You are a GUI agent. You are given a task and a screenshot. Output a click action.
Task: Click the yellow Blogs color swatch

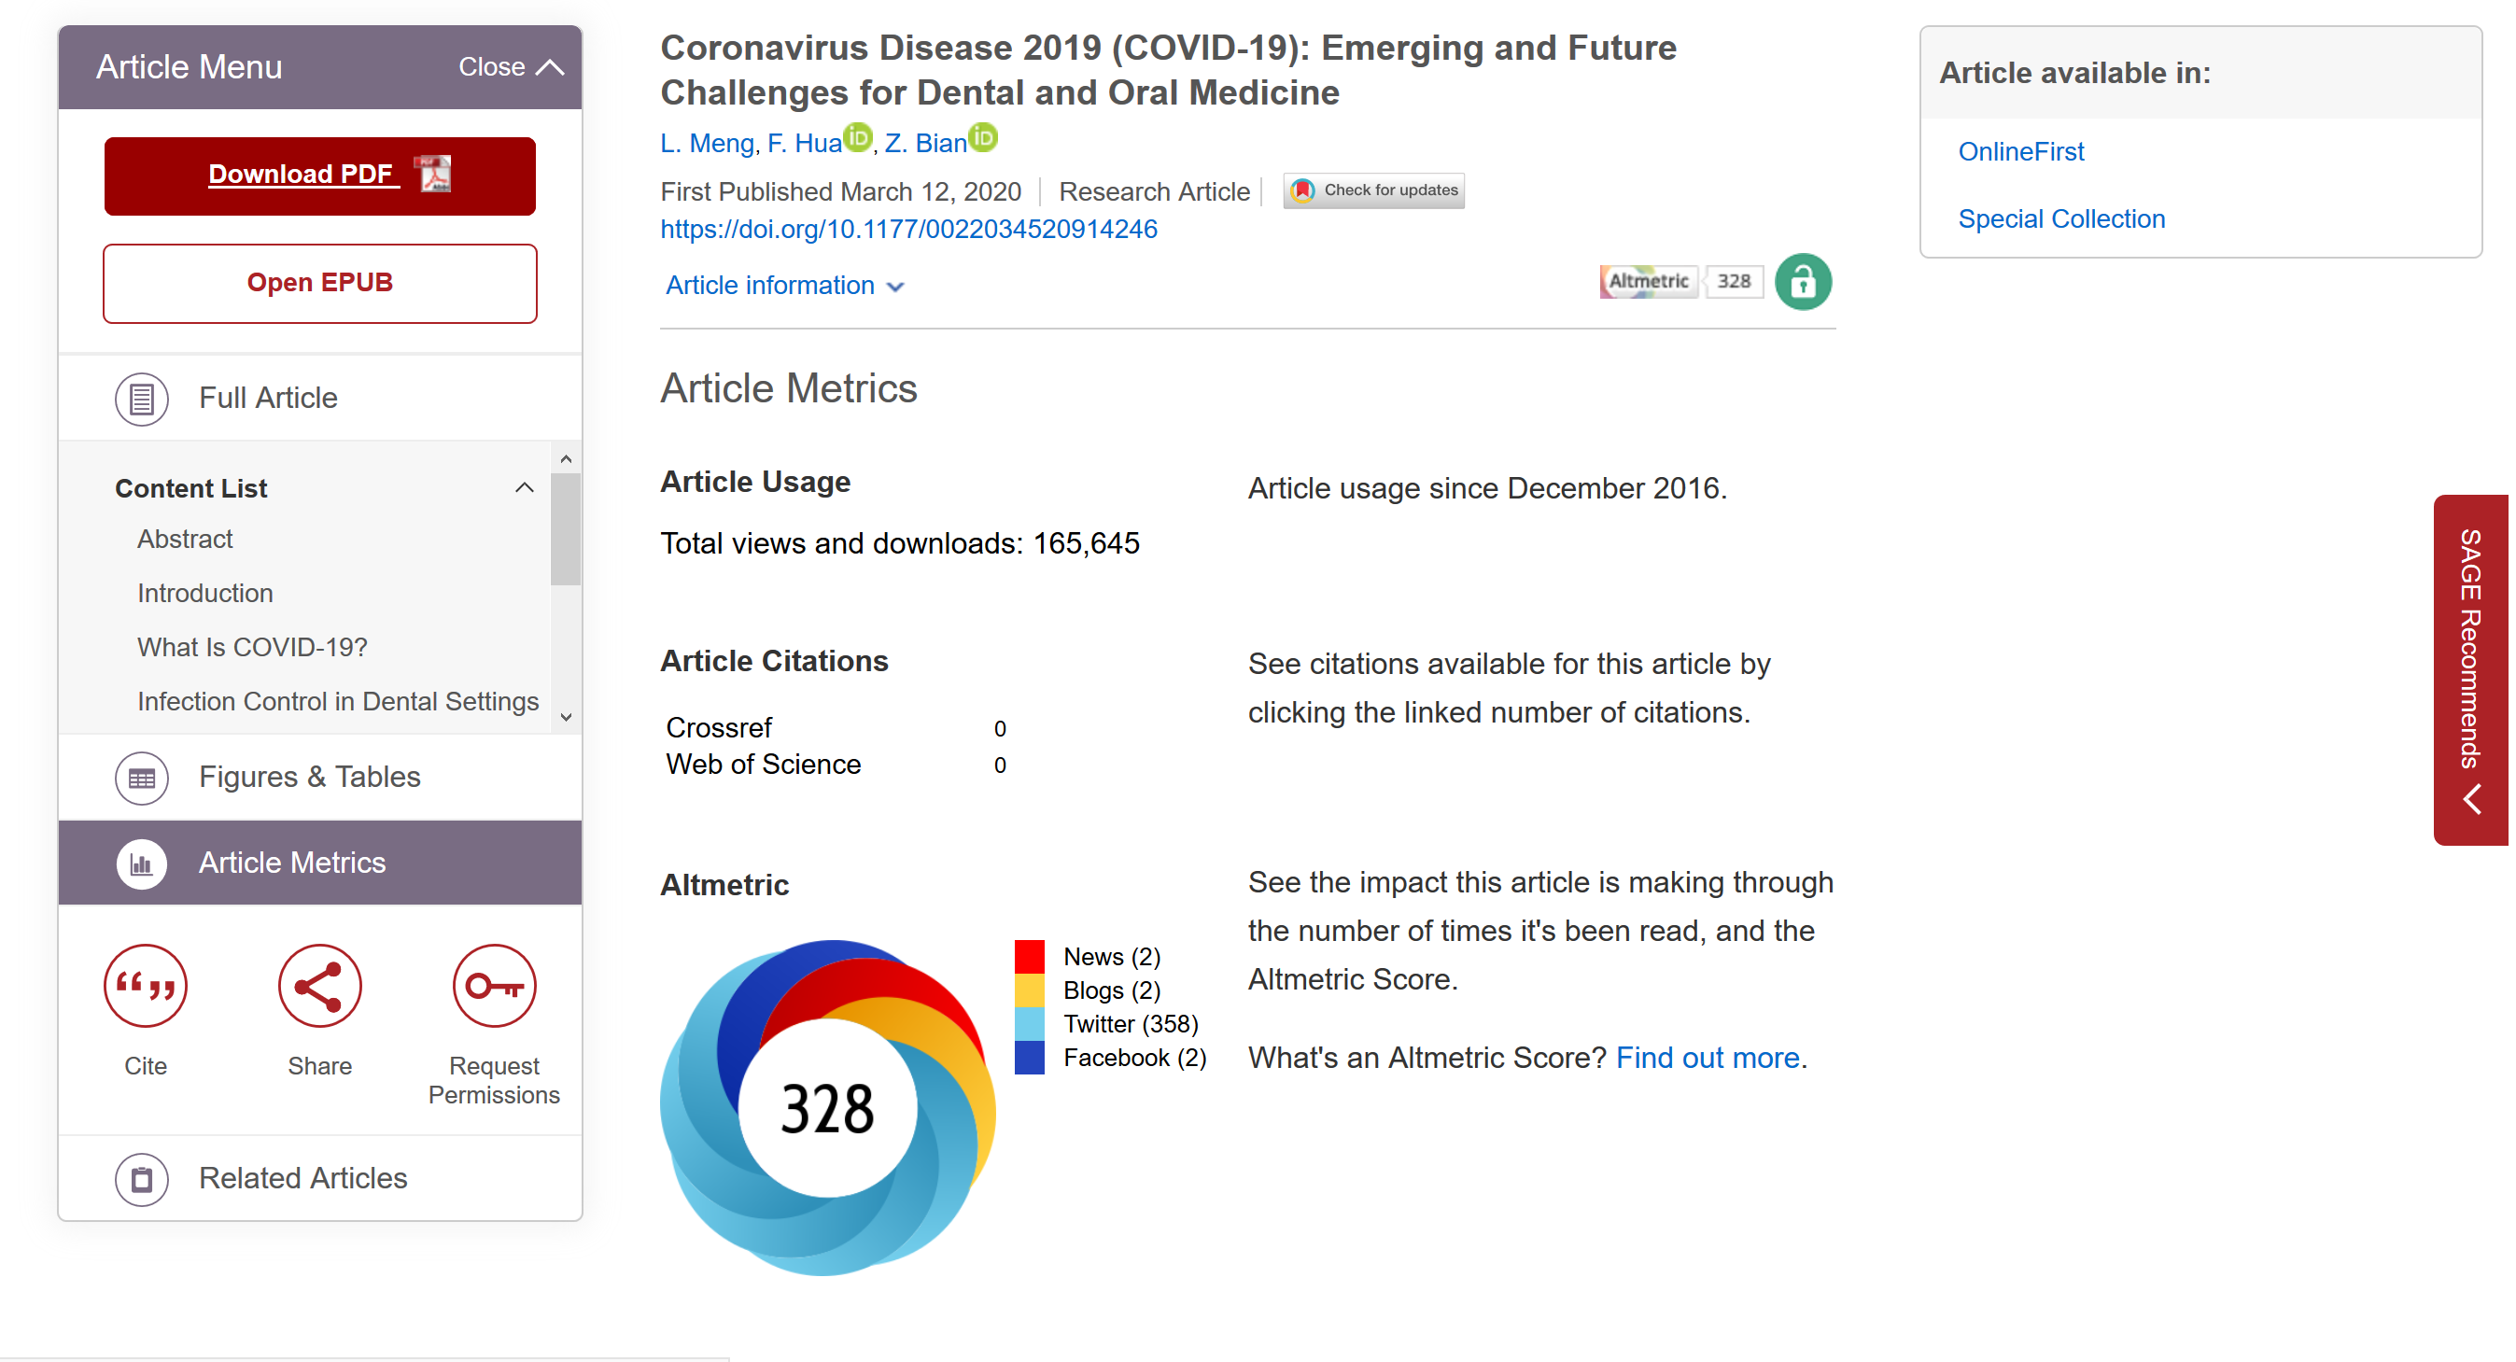click(1030, 990)
